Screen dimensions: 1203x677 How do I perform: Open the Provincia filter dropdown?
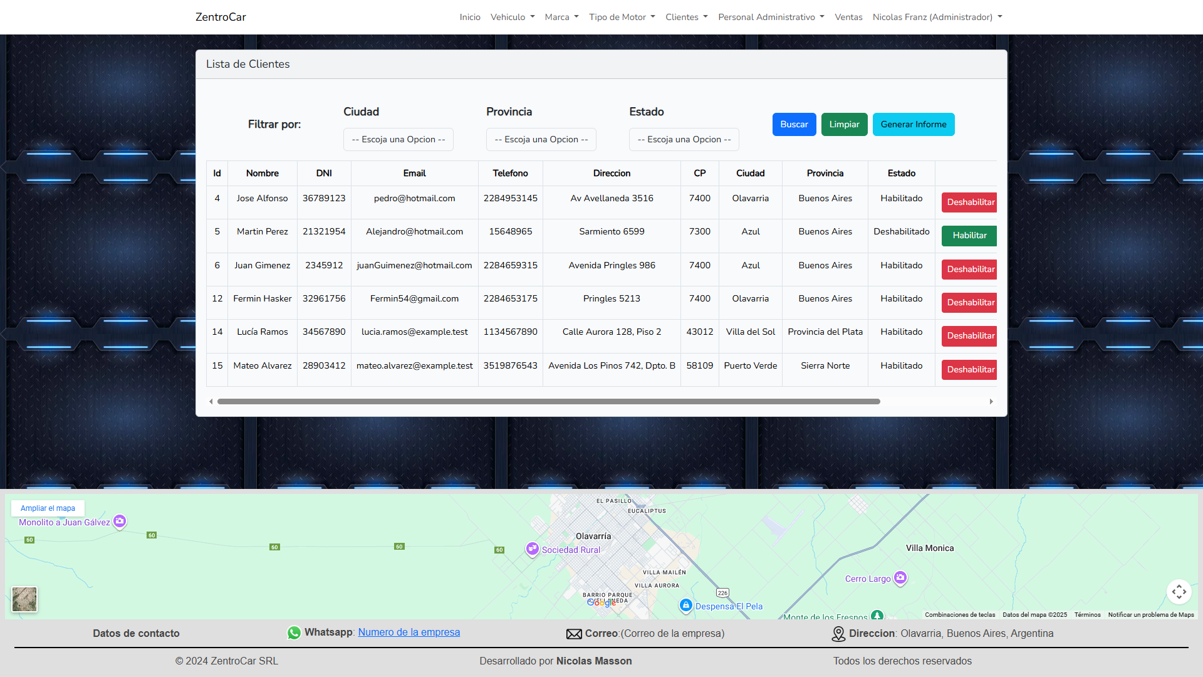coord(541,140)
